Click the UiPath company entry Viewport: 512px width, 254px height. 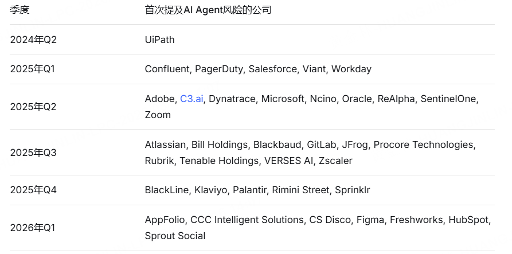159,40
